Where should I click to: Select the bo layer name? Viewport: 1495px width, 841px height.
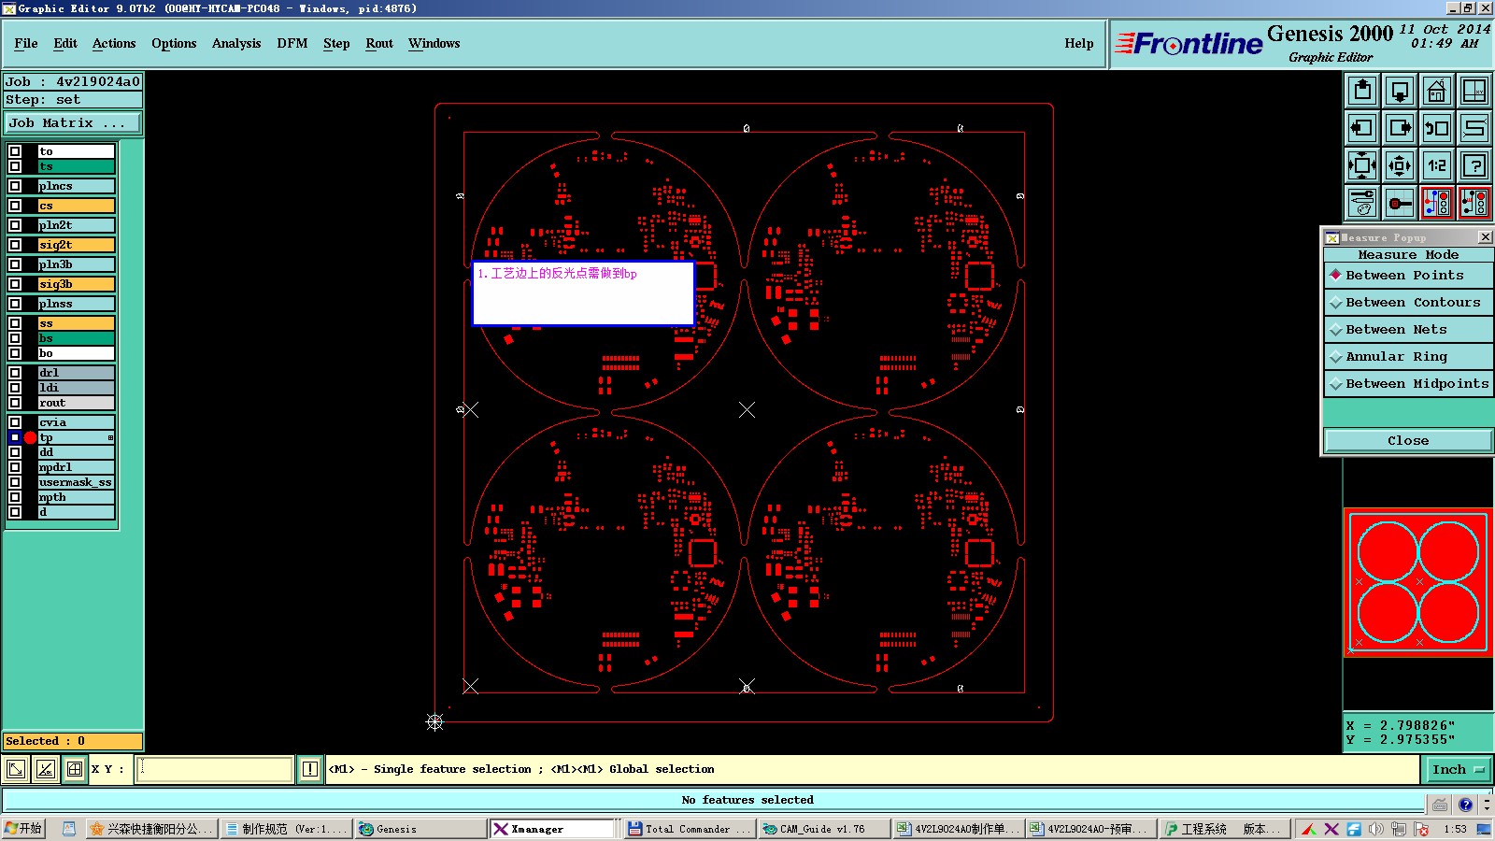(x=77, y=353)
